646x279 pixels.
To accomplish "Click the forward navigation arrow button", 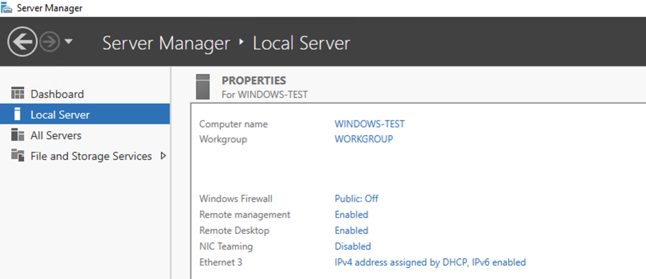I will (x=49, y=42).
